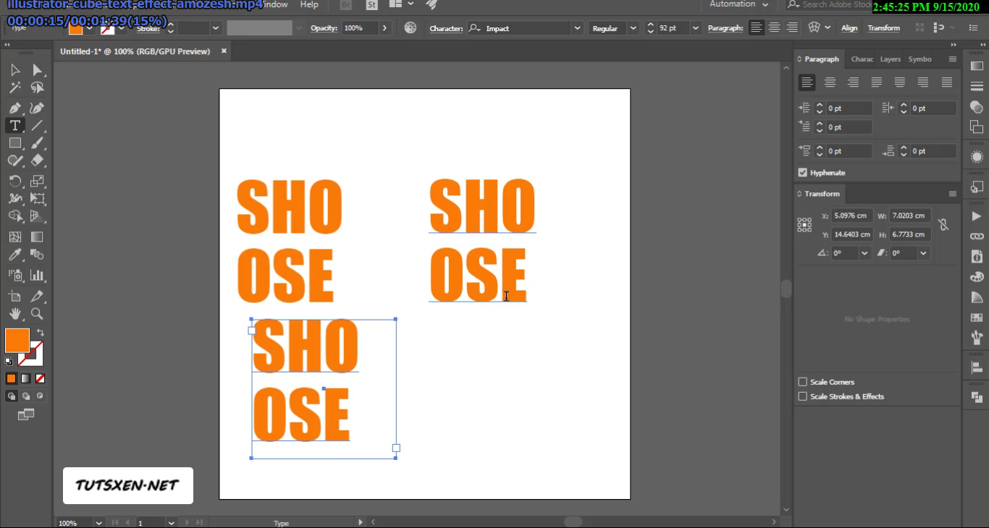This screenshot has width=989, height=528.
Task: Select the Mesh tool
Action: tap(14, 237)
